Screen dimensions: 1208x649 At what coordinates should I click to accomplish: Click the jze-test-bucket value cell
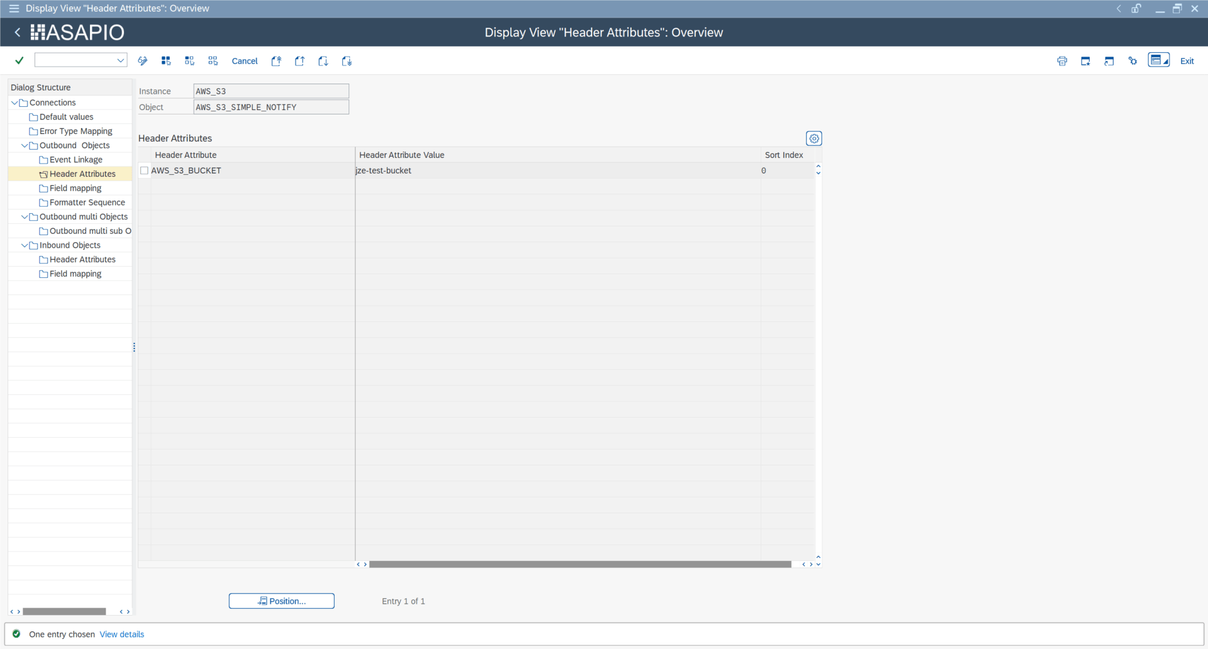pos(557,170)
